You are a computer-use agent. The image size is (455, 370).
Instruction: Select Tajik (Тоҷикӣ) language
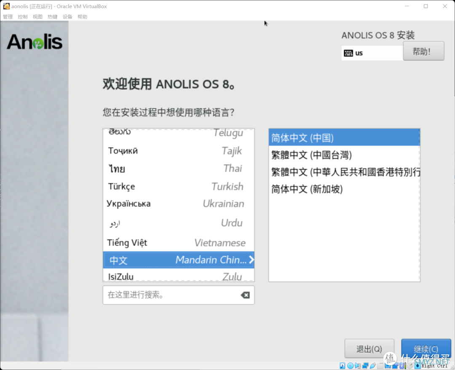pos(179,150)
